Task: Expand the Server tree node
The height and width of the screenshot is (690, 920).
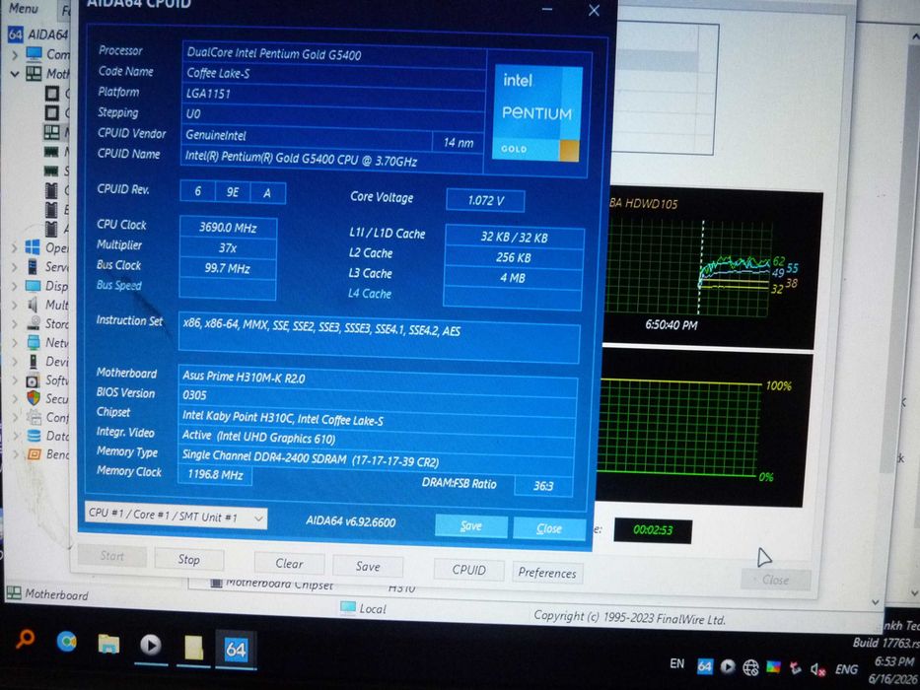Action: tap(14, 267)
